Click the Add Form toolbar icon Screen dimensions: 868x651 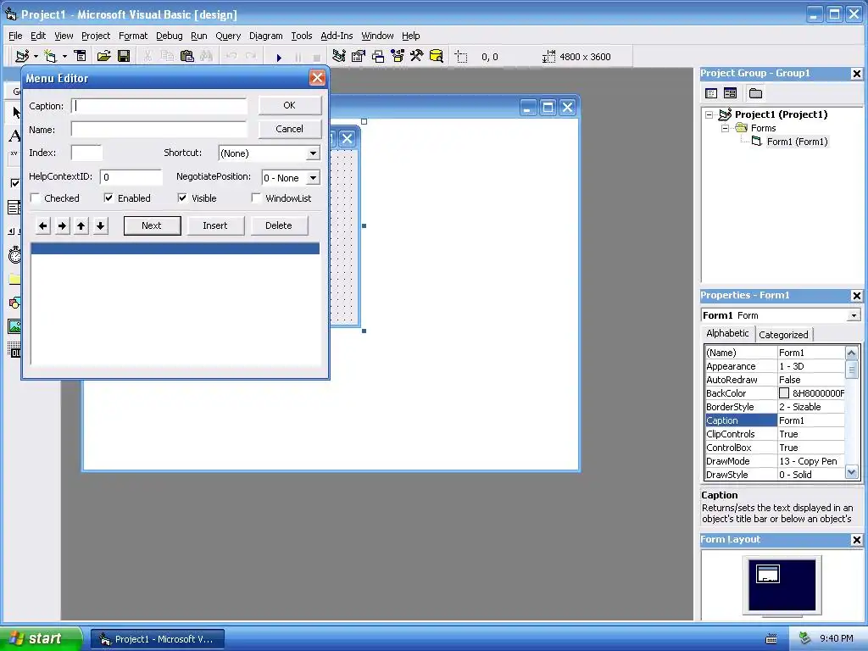click(x=50, y=57)
